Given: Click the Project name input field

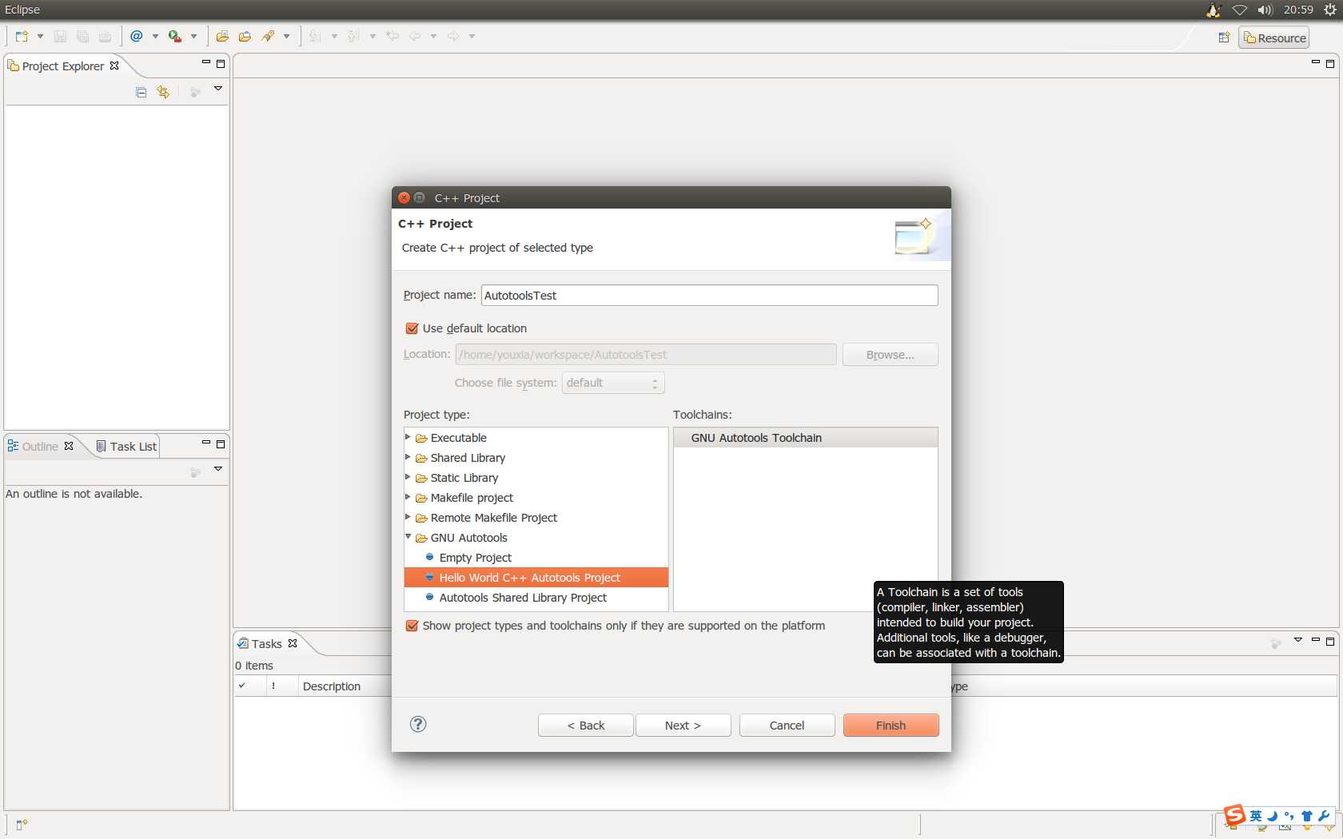Looking at the screenshot, I should pos(709,295).
